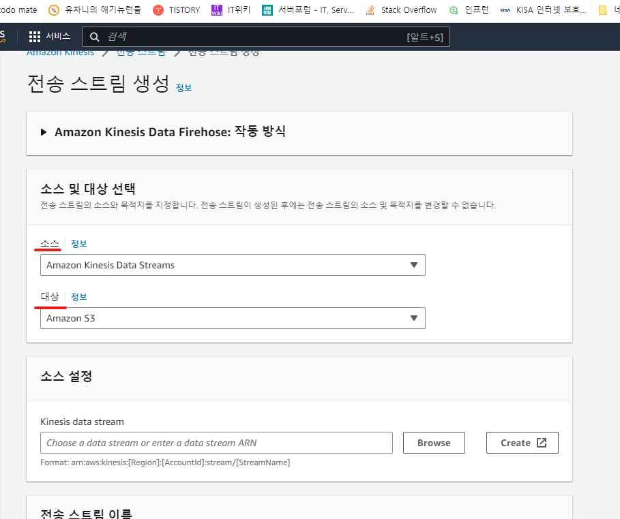Click the 서비스 menu label
The image size is (620, 519).
click(x=58, y=36)
